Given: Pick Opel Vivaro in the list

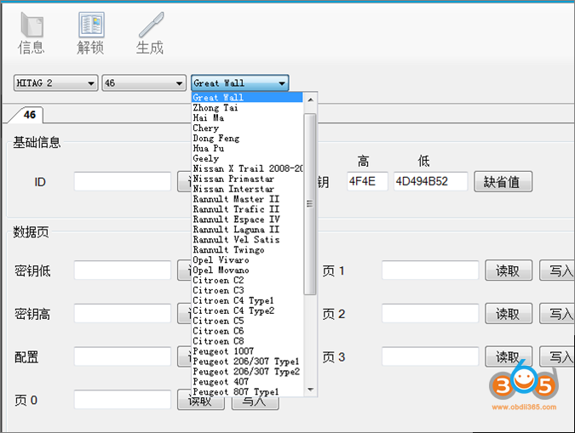Looking at the screenshot, I should click(x=247, y=260).
